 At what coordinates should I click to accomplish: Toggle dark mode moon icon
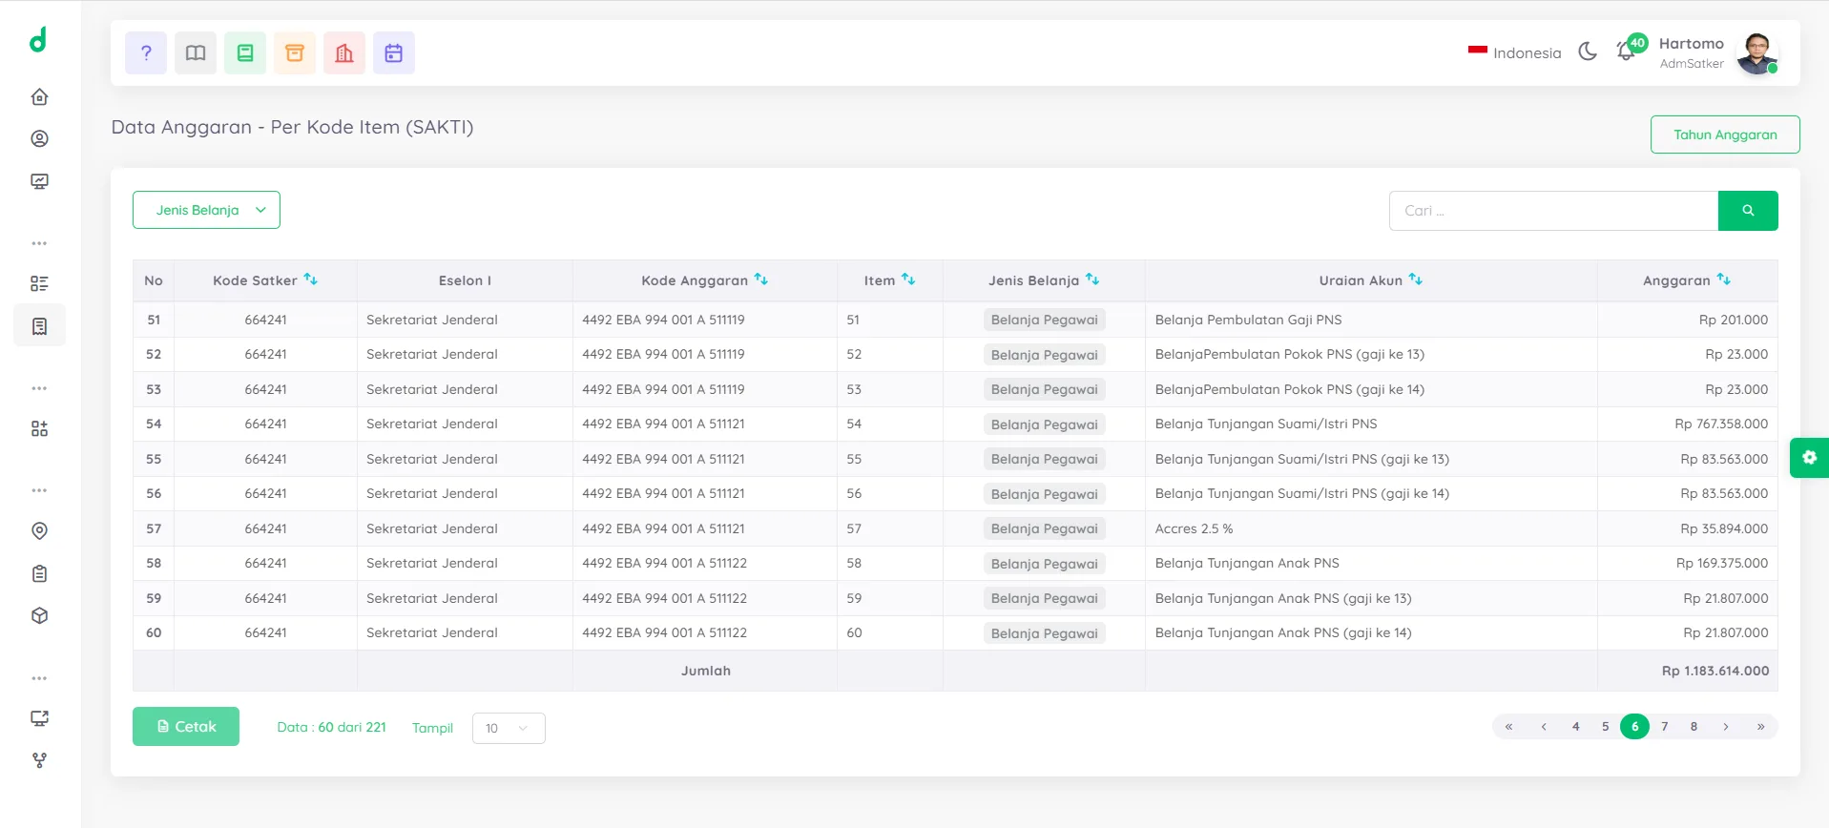pos(1588,52)
